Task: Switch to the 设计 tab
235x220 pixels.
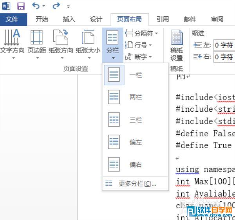Action: [96, 19]
